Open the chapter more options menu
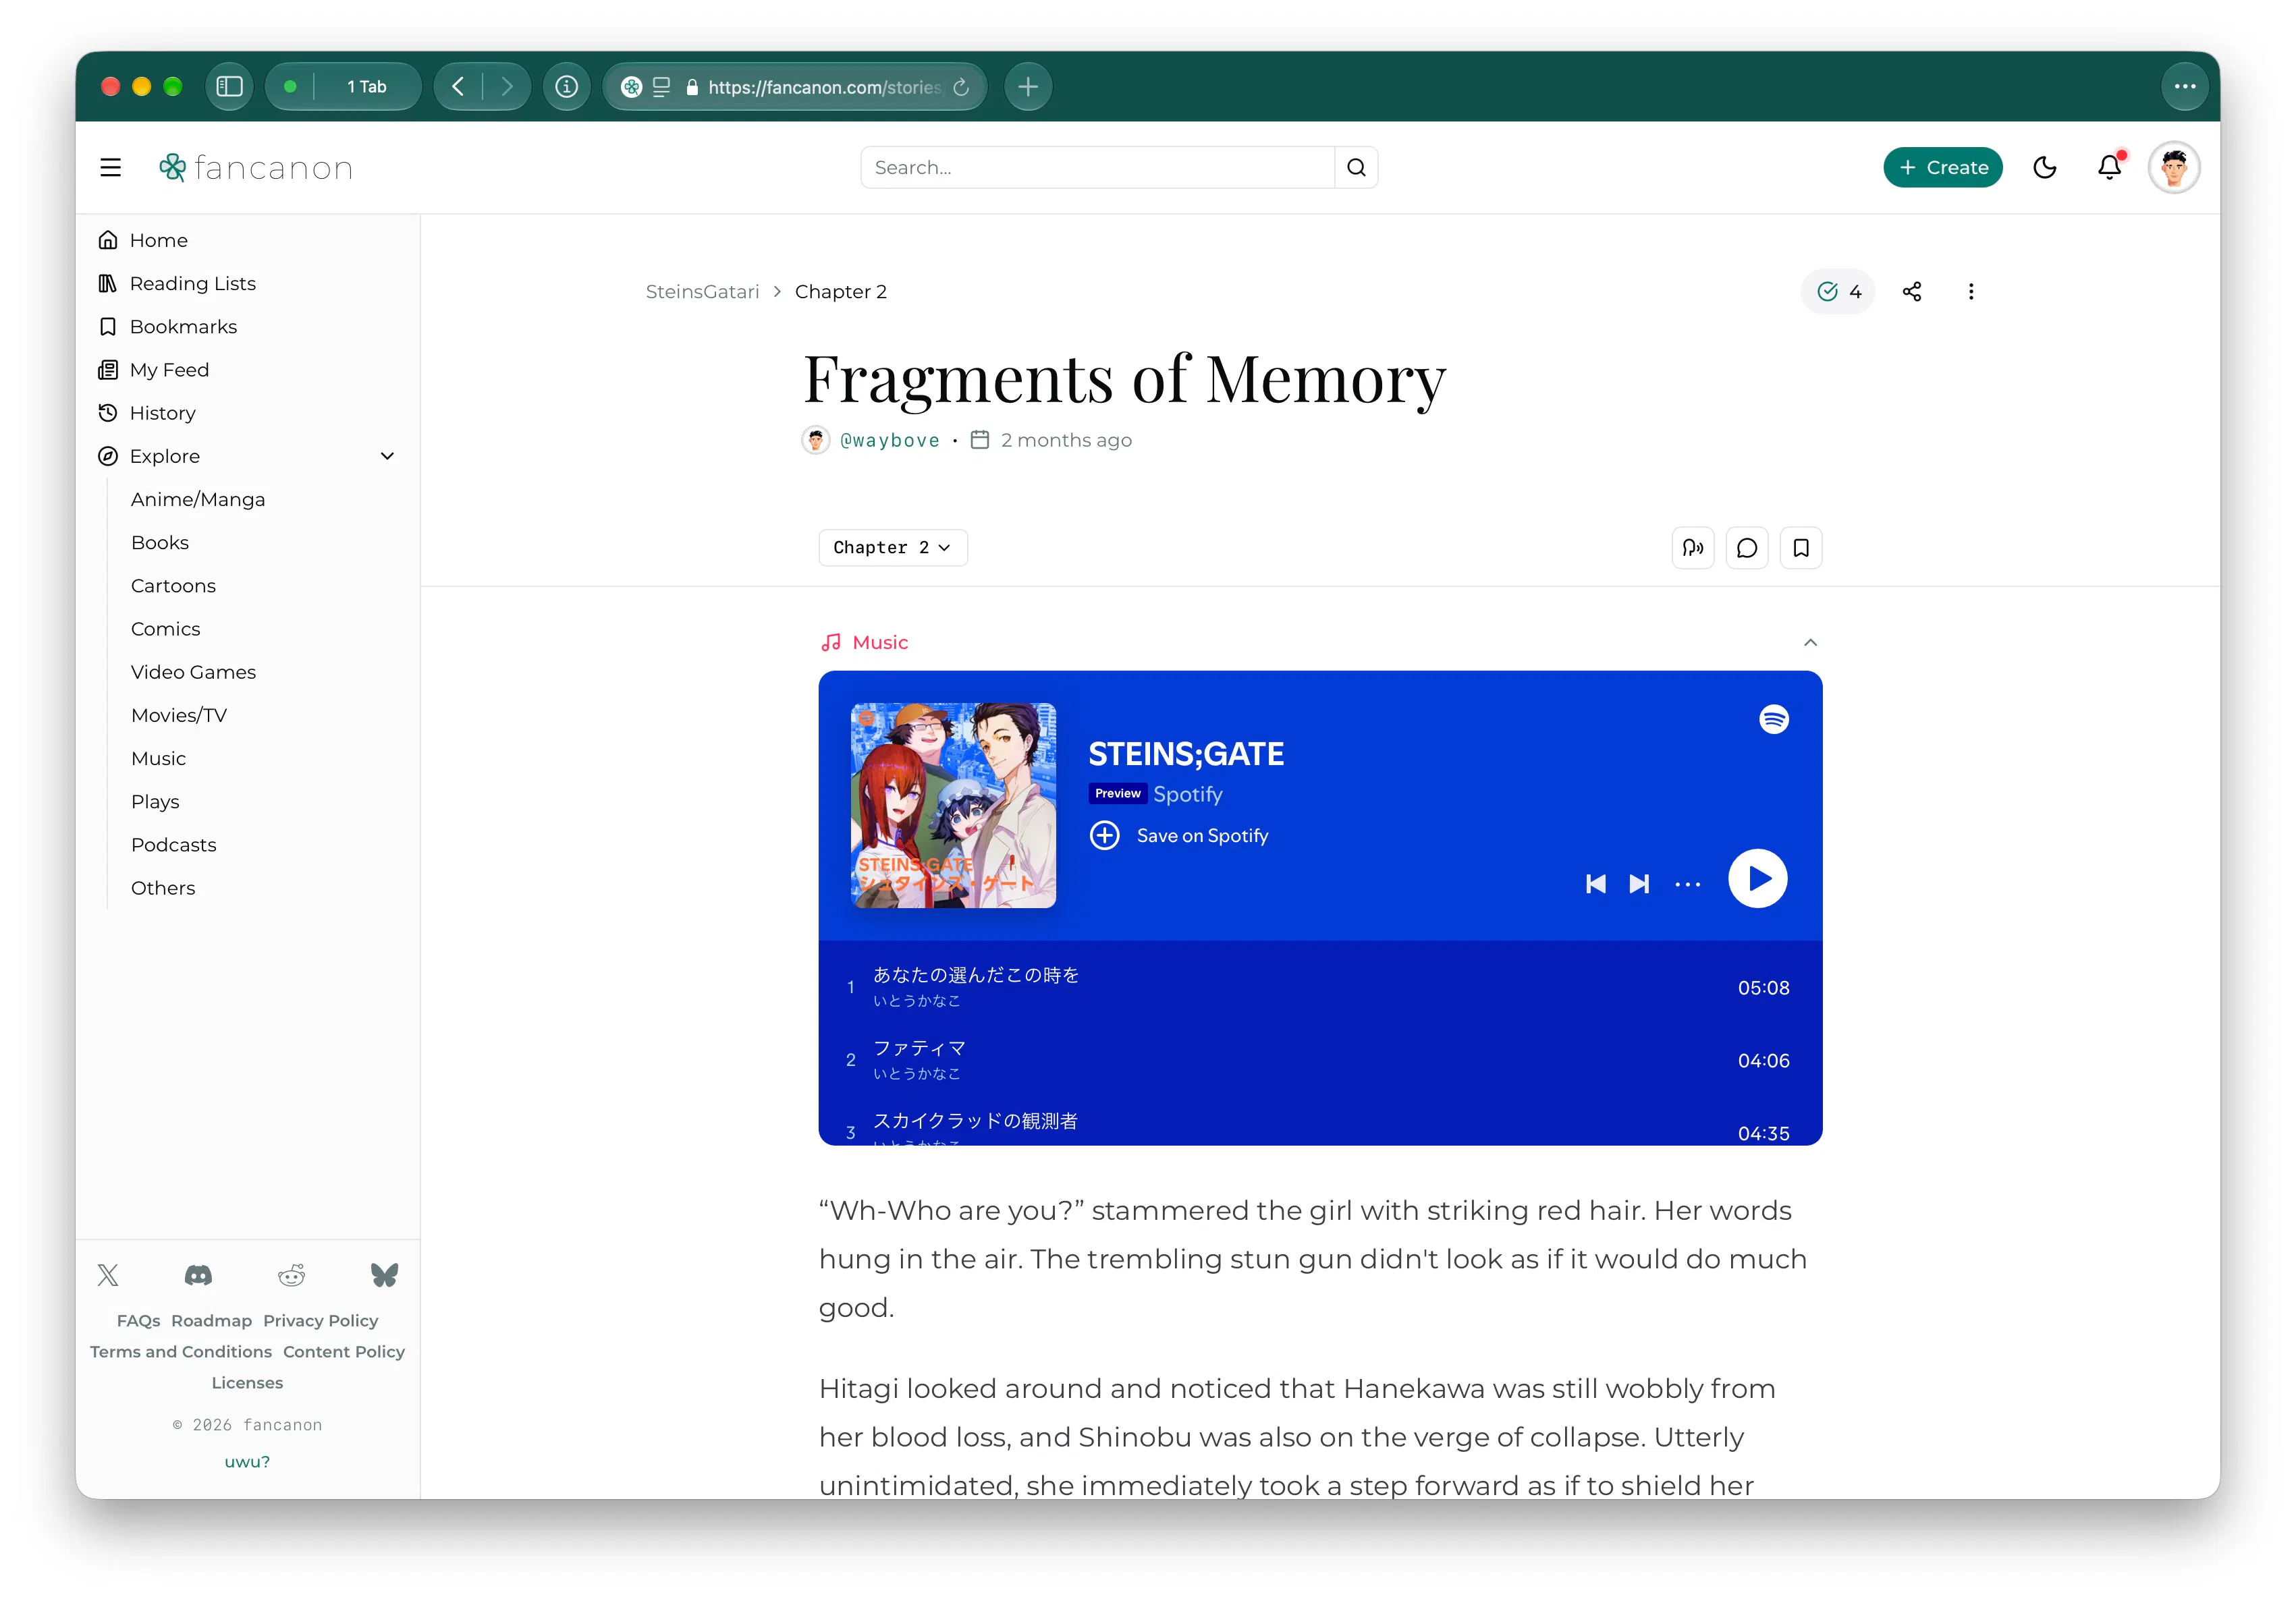Screen dimensions: 2296x1599 click(x=1971, y=292)
